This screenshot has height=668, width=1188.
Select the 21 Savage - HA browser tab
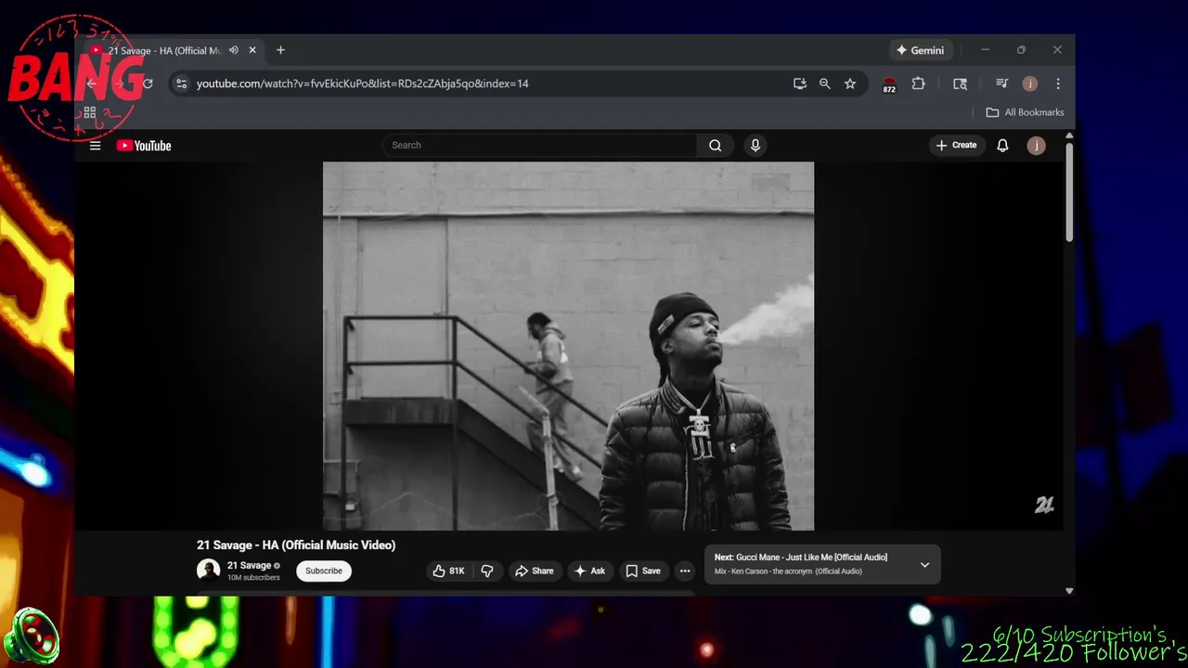(173, 50)
